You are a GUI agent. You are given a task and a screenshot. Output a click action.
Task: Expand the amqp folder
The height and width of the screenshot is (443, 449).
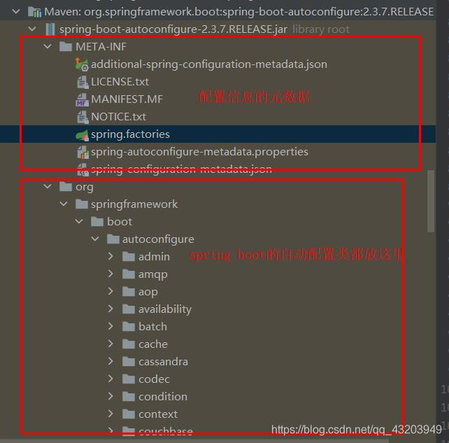111,274
